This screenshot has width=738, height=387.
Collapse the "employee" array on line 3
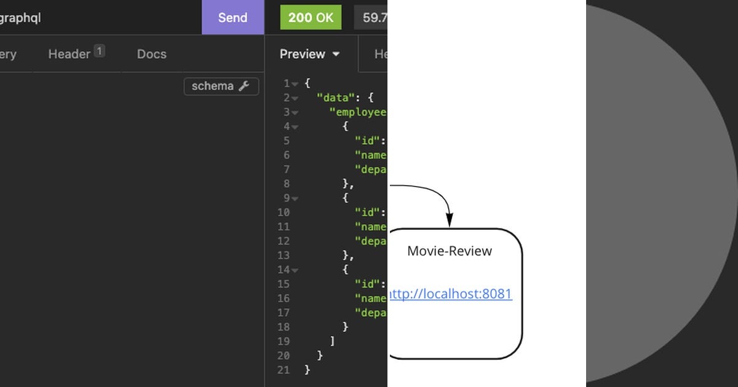click(x=295, y=112)
